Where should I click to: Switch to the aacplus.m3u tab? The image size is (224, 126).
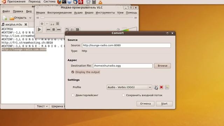click(x=14, y=24)
